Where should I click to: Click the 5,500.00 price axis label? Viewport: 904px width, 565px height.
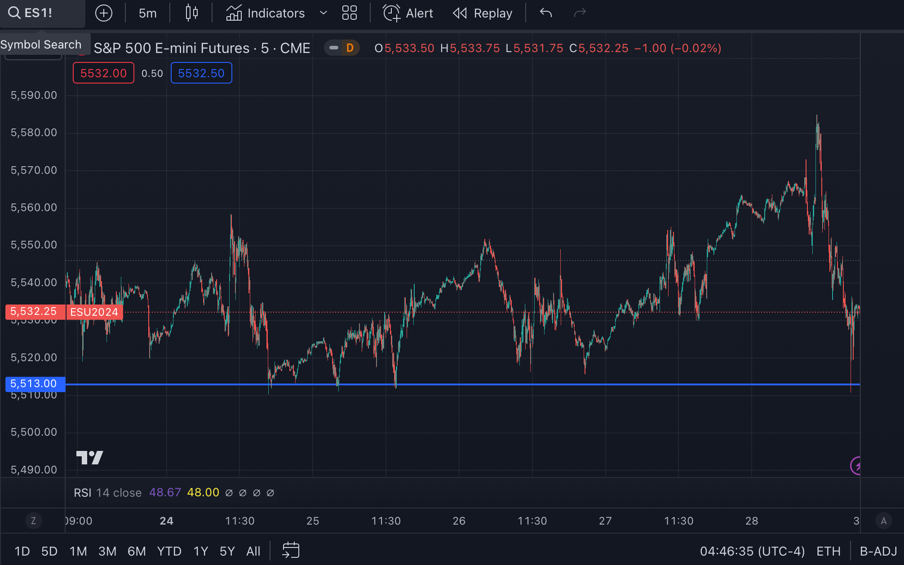click(34, 432)
